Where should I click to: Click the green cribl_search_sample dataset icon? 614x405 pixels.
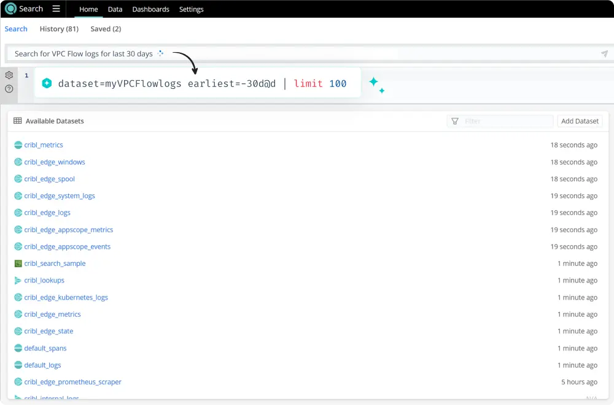[x=18, y=263]
